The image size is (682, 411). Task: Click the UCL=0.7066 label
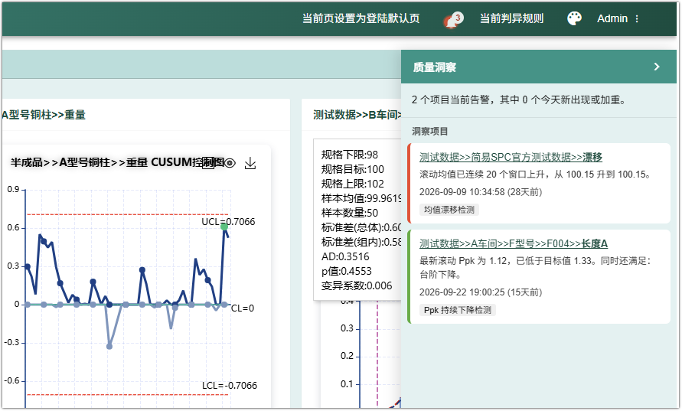coord(228,222)
